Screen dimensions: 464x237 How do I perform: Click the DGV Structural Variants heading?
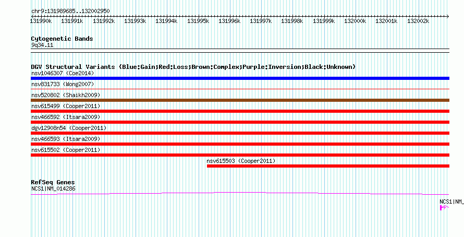pos(193,67)
